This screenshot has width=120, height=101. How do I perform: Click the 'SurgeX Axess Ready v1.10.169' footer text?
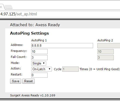click(x=32, y=95)
